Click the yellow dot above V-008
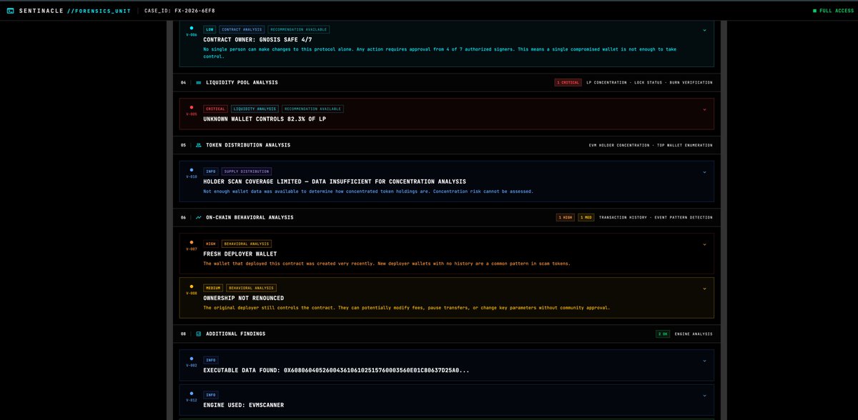Viewport: 858px width, 420px height. tap(192, 286)
